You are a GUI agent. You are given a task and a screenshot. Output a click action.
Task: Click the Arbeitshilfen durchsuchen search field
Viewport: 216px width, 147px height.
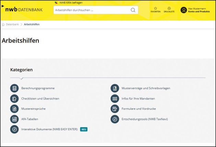(91, 10)
